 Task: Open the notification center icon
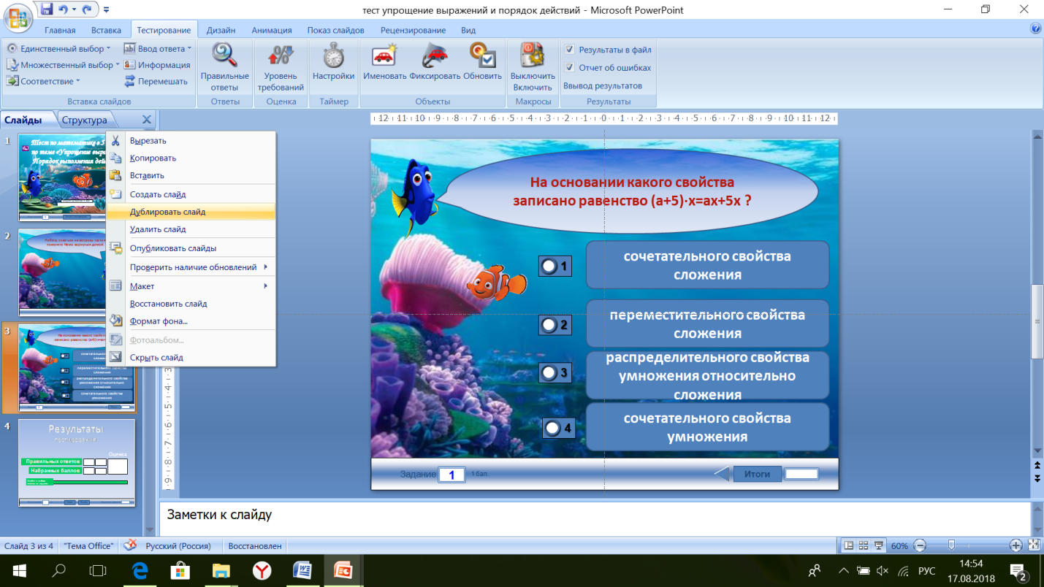coord(1018,570)
